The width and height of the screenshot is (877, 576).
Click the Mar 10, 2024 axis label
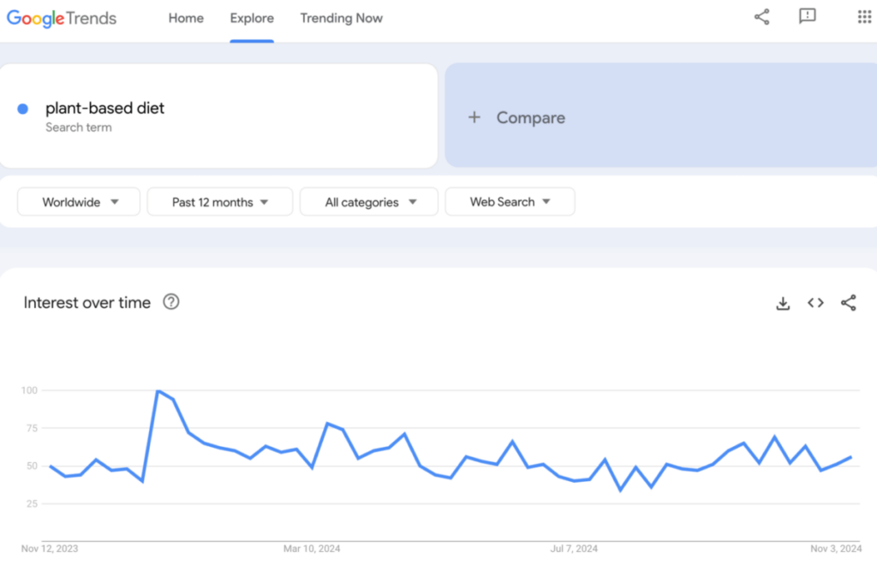[x=312, y=549]
